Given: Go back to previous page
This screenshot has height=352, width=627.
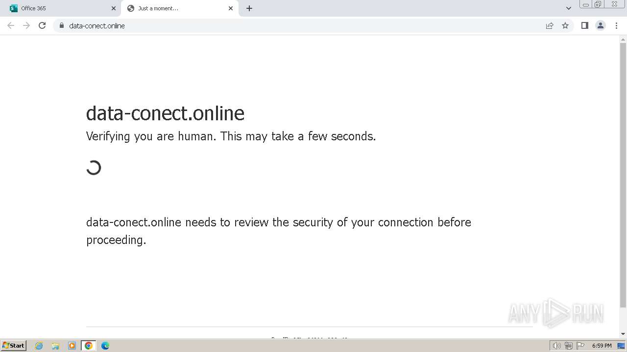Looking at the screenshot, I should (x=11, y=25).
